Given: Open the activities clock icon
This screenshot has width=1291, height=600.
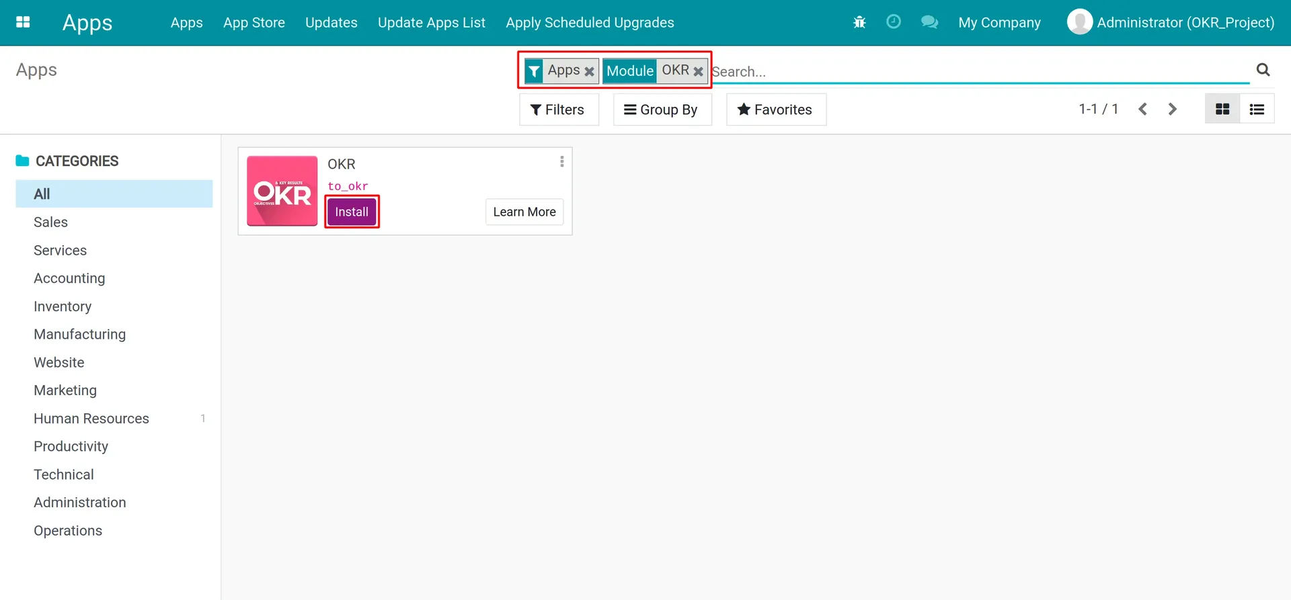Looking at the screenshot, I should pyautogui.click(x=894, y=22).
